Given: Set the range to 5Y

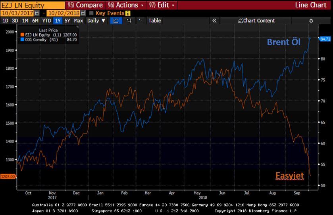Looking at the screenshot, I should [x=67, y=21].
